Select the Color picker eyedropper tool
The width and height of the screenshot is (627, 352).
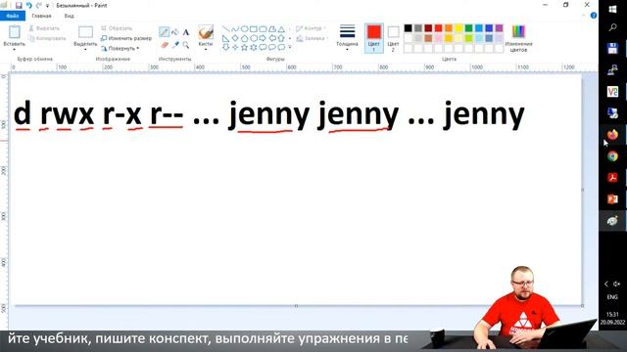(x=175, y=45)
